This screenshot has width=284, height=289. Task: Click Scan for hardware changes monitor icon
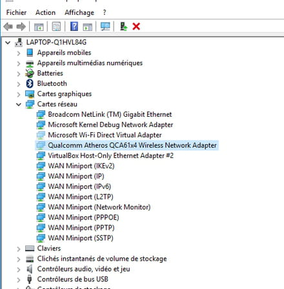pyautogui.click(x=105, y=26)
